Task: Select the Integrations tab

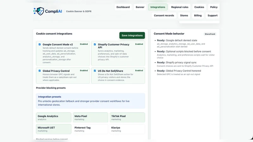Action: coord(157,7)
